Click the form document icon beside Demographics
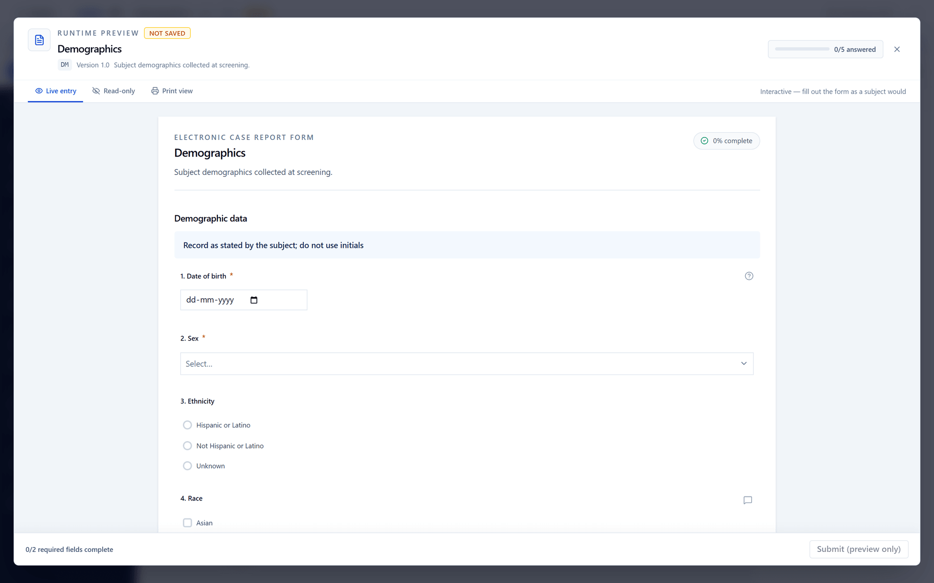 pos(39,40)
